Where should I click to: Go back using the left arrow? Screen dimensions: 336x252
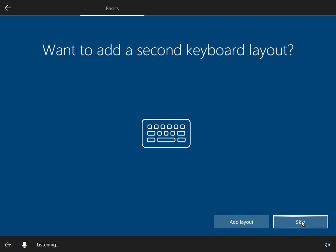(x=8, y=8)
